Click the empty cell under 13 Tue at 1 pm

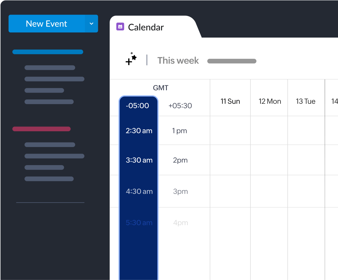(x=306, y=130)
